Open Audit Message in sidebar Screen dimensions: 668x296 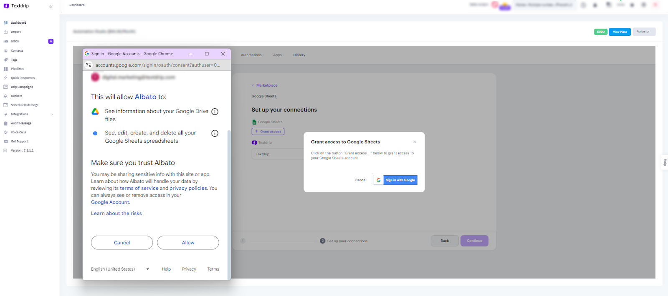pos(21,123)
